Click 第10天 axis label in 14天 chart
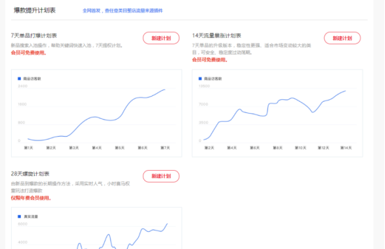Image resolution: width=385 pixels, height=249 pixels. tap(301, 148)
